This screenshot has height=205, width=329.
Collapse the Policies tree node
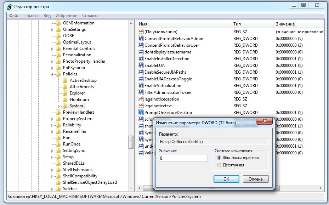[52, 74]
